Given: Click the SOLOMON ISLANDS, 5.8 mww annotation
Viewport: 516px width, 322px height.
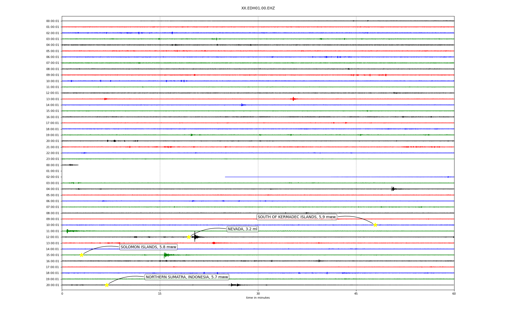Looking at the screenshot, I should click(148, 247).
